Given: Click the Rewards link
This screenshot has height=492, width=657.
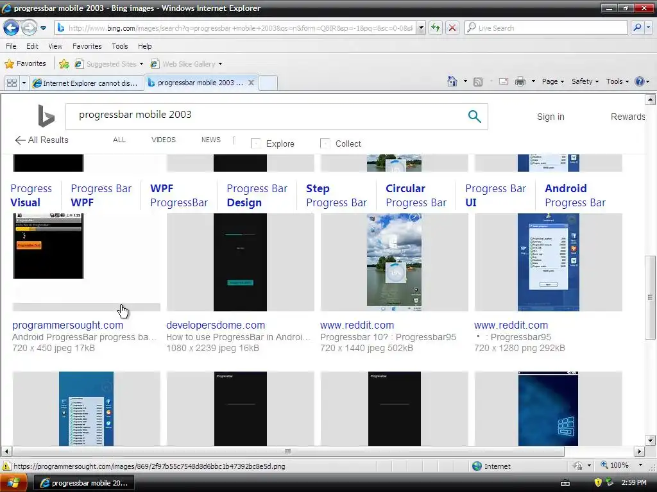Looking at the screenshot, I should (627, 117).
